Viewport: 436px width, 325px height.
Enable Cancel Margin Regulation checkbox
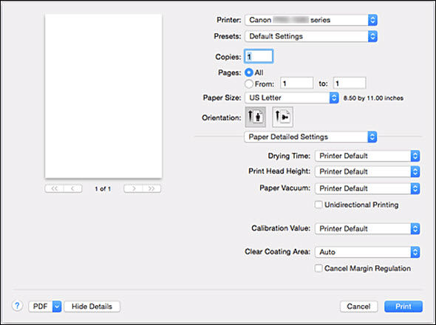coord(319,268)
